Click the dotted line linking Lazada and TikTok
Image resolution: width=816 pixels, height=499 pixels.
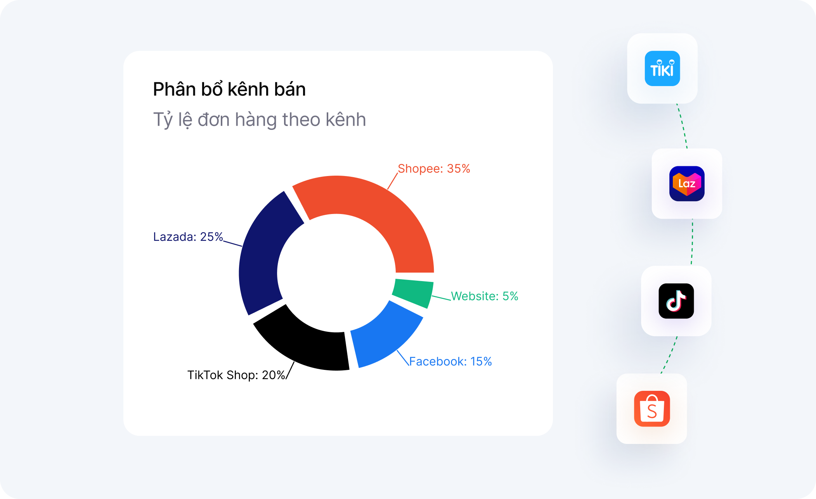coord(692,242)
